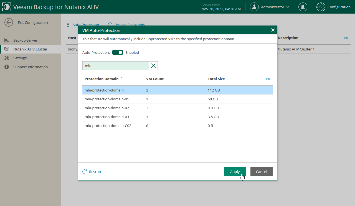Click the Rescan link in dialog

(95, 172)
